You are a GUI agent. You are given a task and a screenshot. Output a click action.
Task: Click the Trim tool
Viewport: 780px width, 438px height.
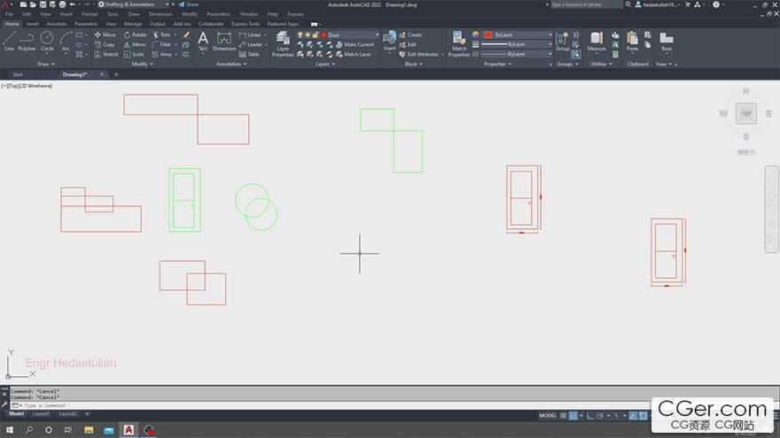click(x=161, y=35)
